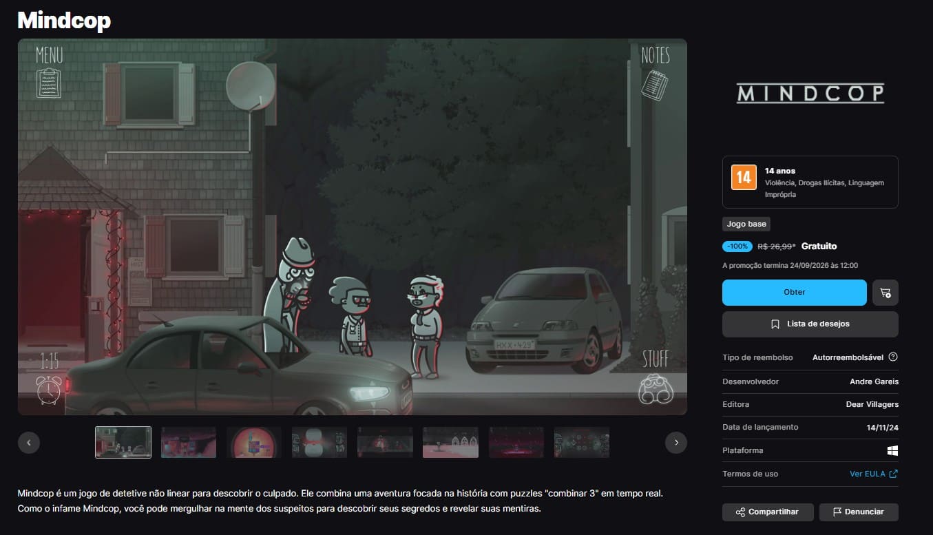Click the STUFF bag icon in screenshot
This screenshot has height=535, width=933.
tap(655, 389)
